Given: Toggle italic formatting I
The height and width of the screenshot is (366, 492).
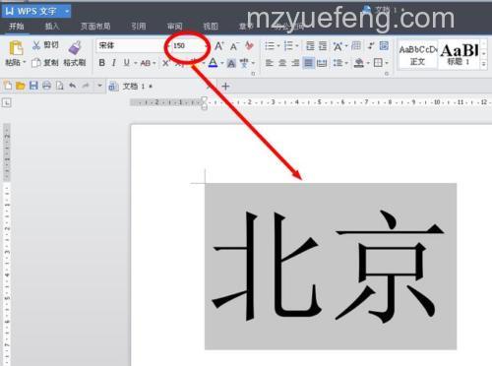Looking at the screenshot, I should pos(114,63).
